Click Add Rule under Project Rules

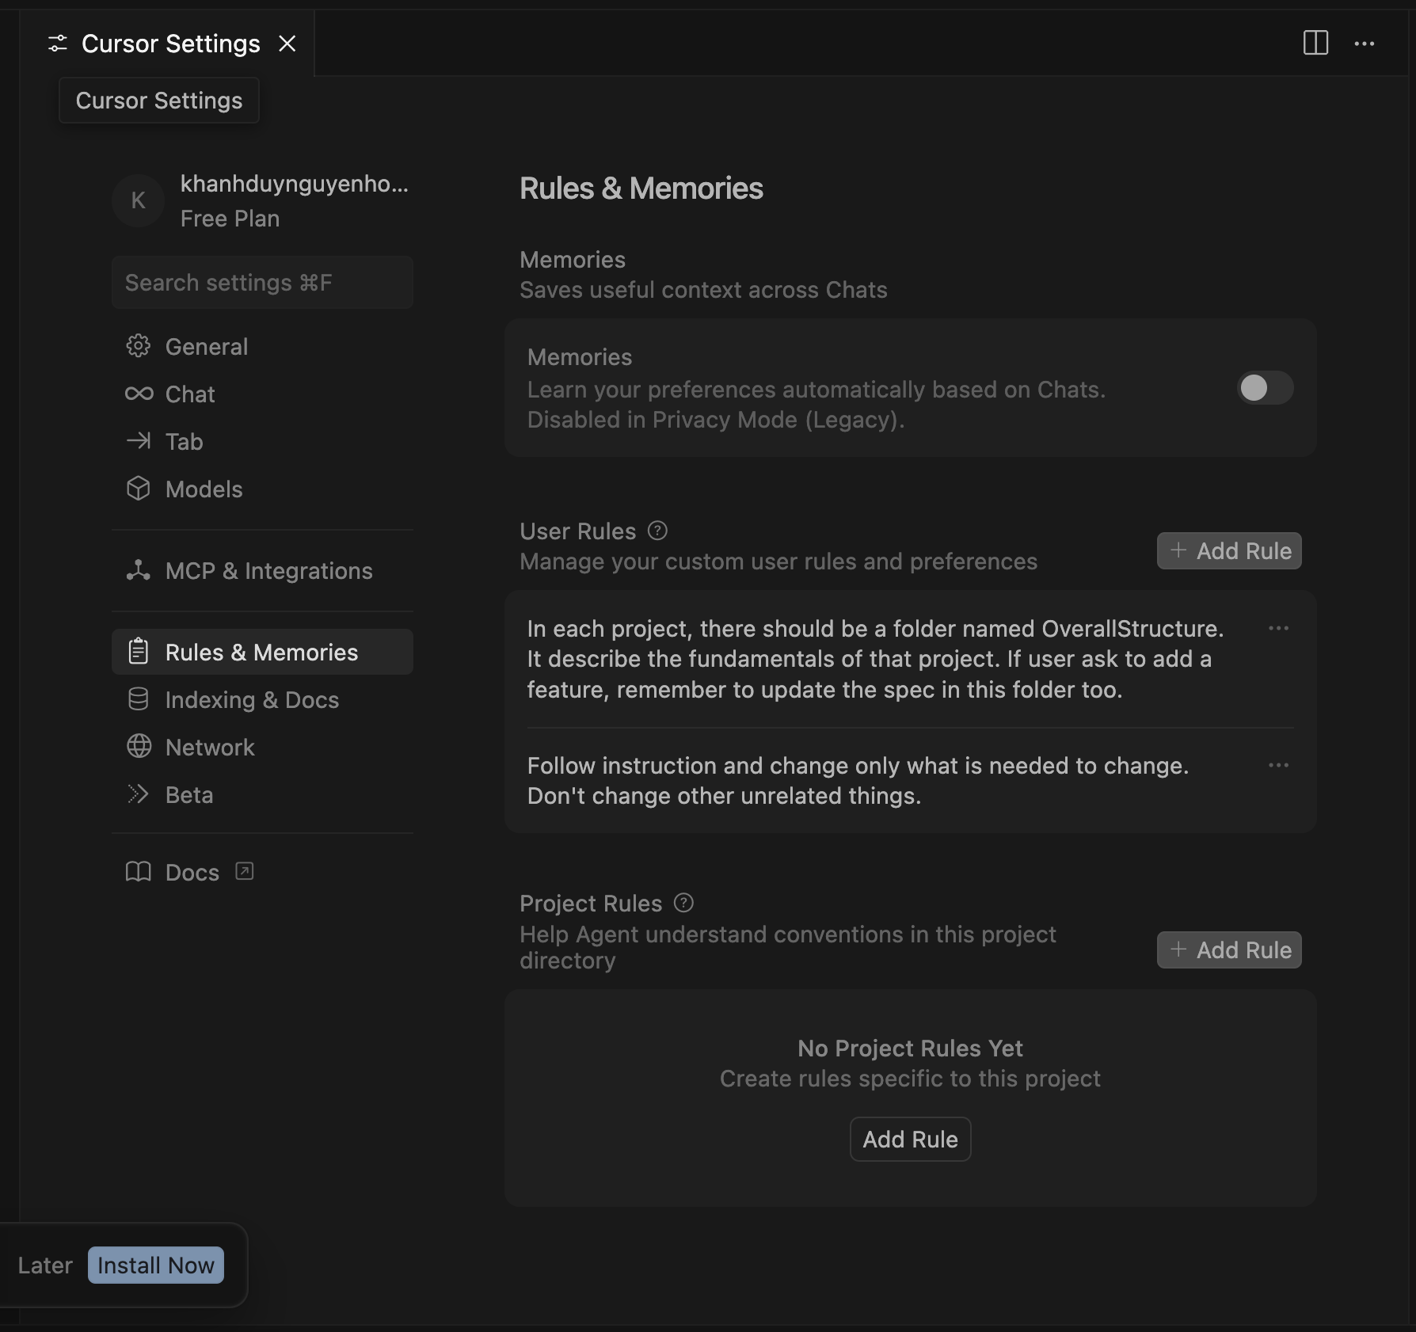pos(1228,950)
